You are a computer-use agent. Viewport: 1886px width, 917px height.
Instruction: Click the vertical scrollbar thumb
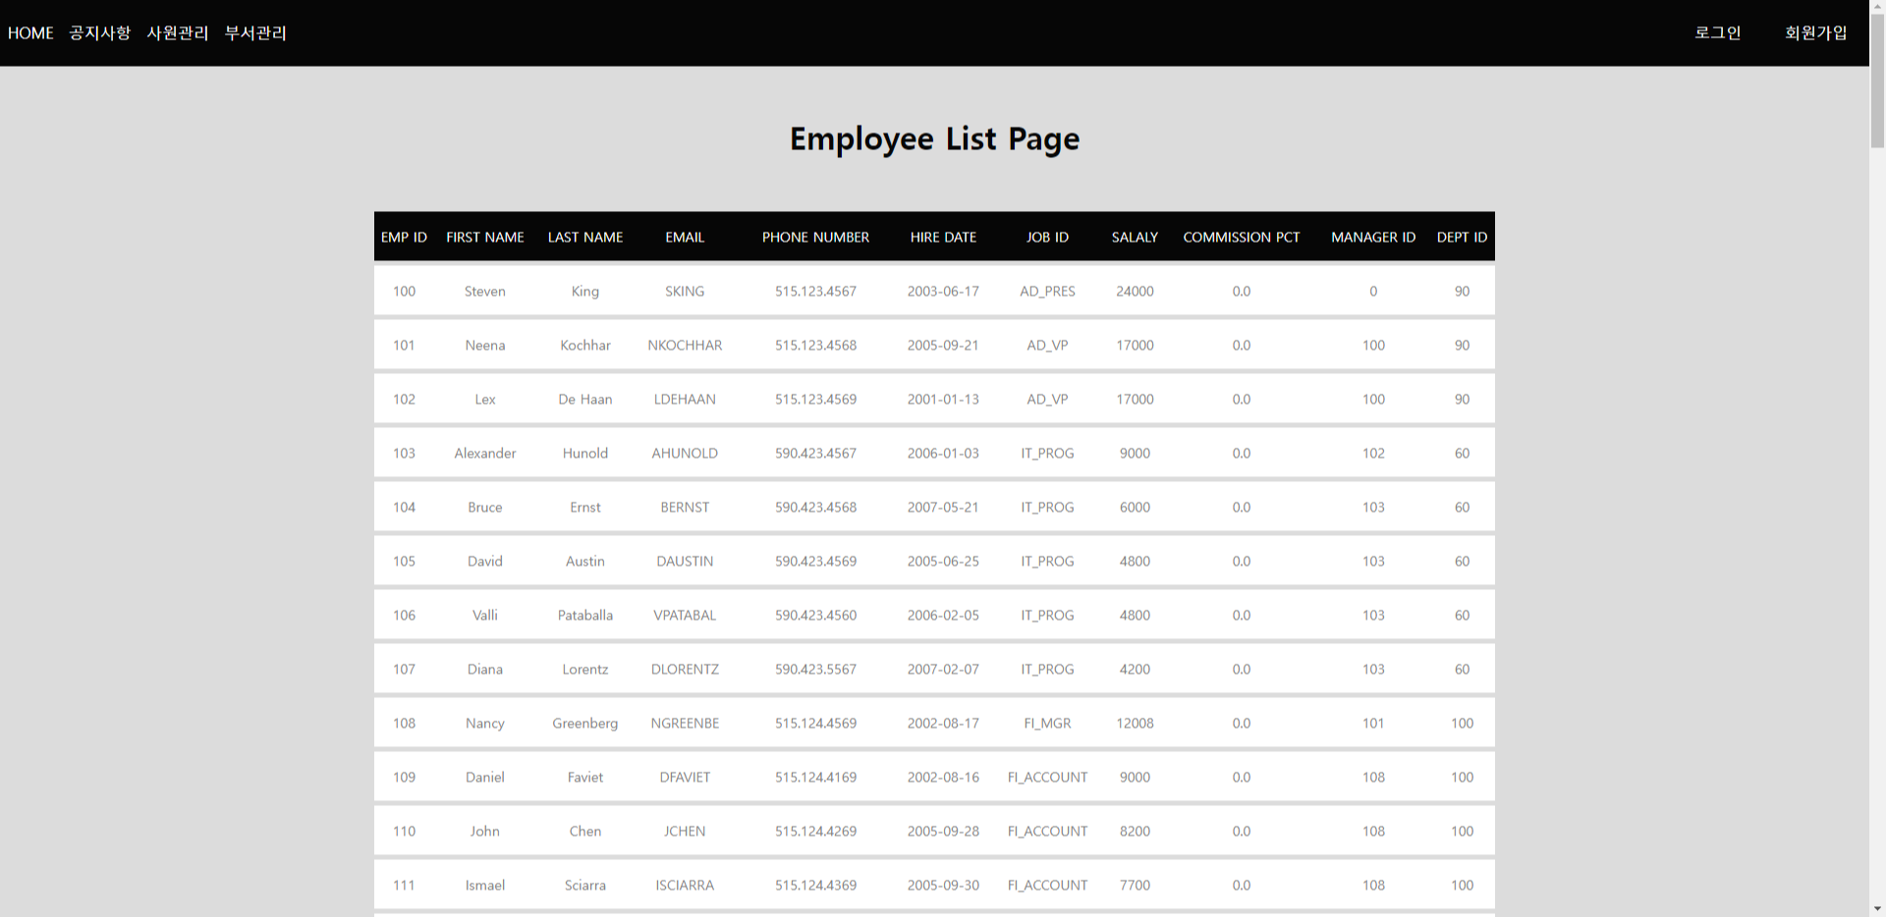1877,82
